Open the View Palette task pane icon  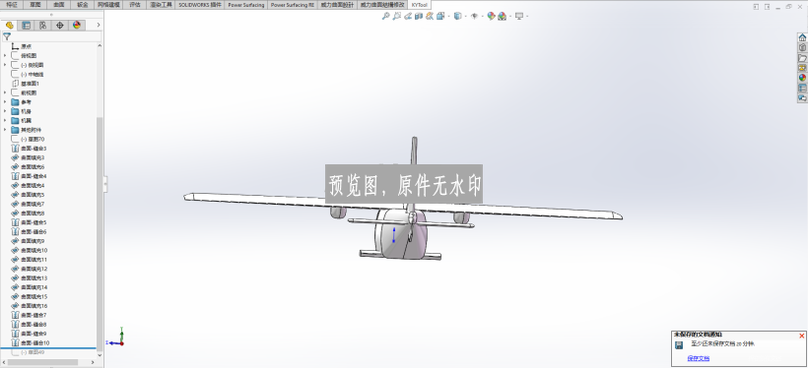pos(802,68)
